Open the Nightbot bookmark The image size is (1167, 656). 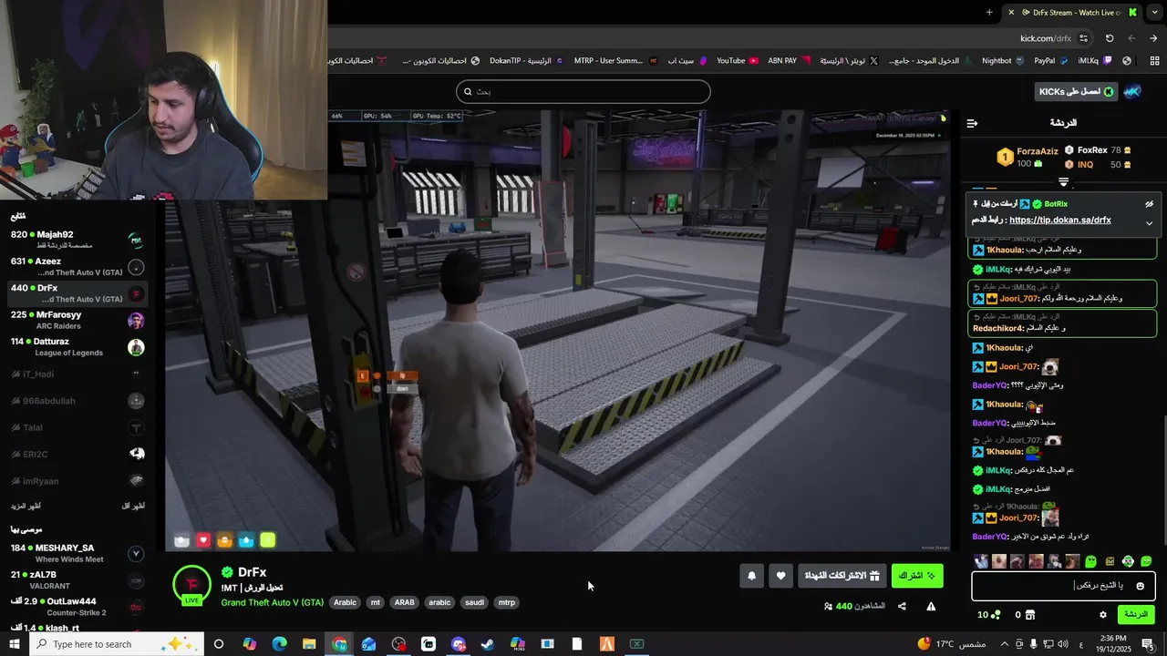point(1002,61)
